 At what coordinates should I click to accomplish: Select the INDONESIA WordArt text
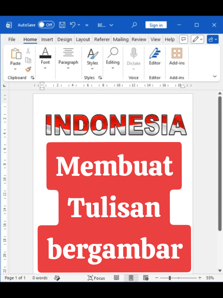[x=116, y=125]
